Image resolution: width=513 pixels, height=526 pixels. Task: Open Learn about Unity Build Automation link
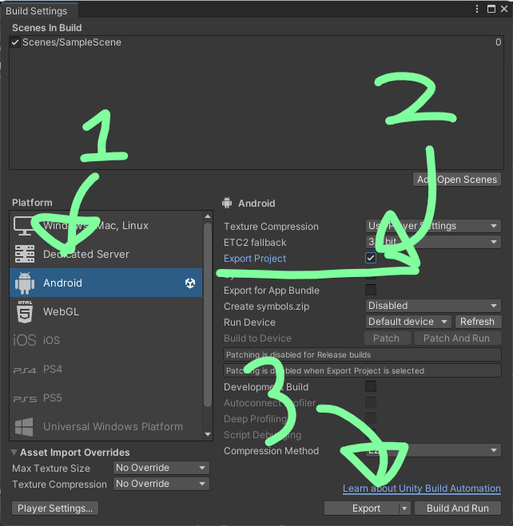click(422, 488)
